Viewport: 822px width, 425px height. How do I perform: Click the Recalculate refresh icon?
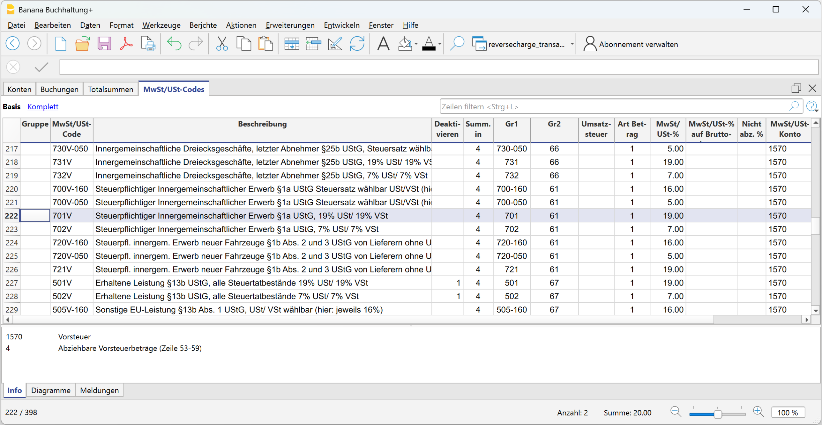coord(357,44)
